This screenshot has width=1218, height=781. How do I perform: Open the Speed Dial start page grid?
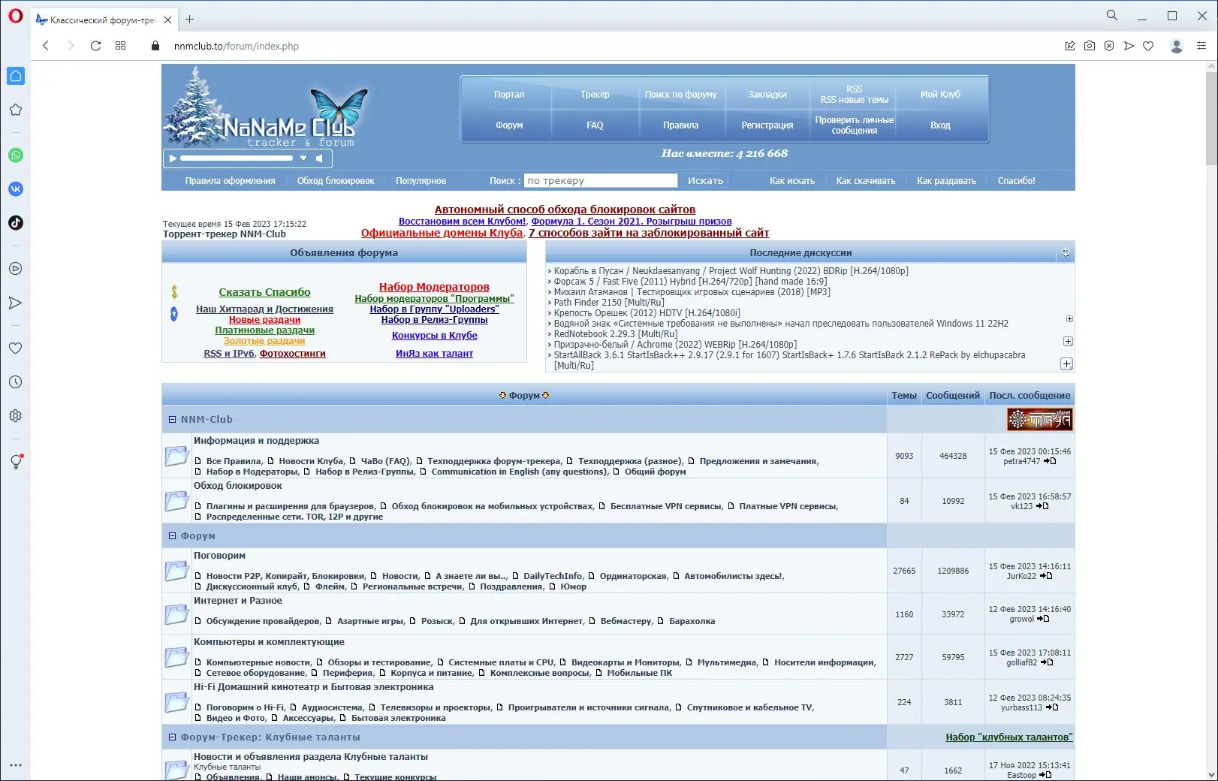coord(120,46)
